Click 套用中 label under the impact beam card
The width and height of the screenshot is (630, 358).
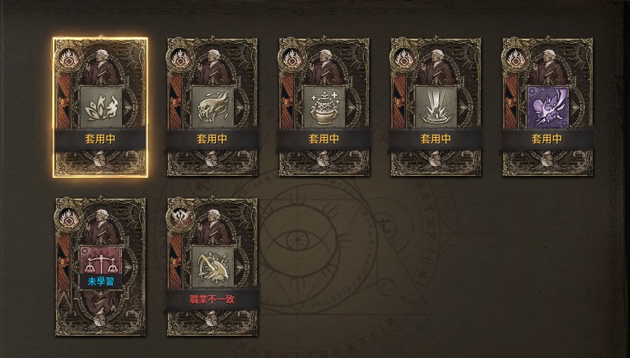[x=435, y=139]
